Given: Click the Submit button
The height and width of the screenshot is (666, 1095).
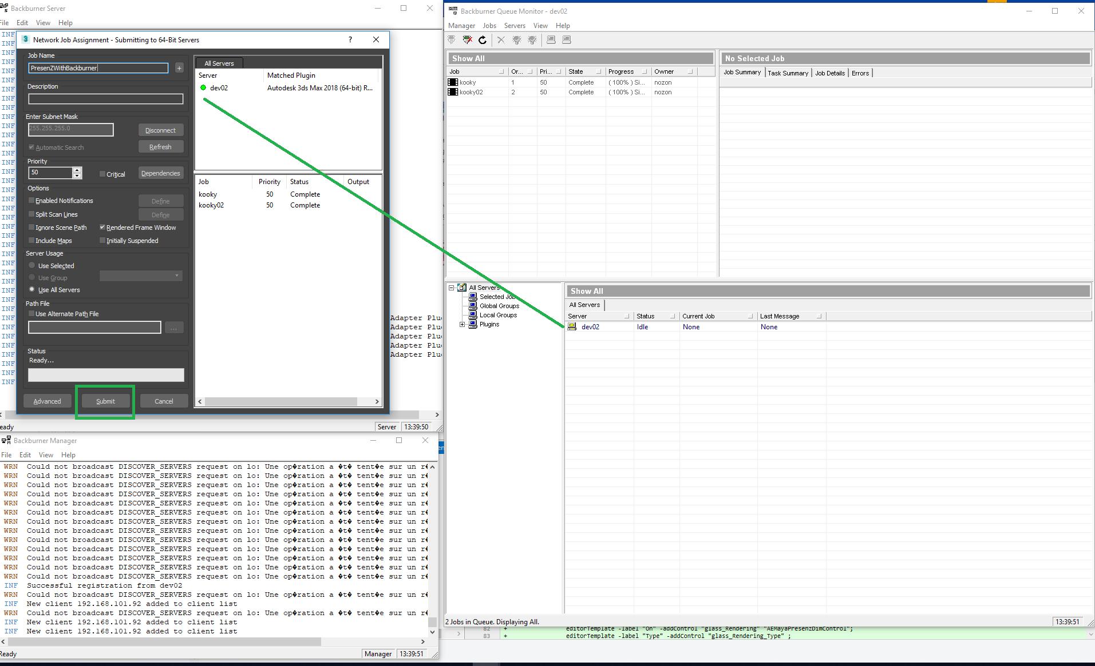Looking at the screenshot, I should click(x=105, y=401).
